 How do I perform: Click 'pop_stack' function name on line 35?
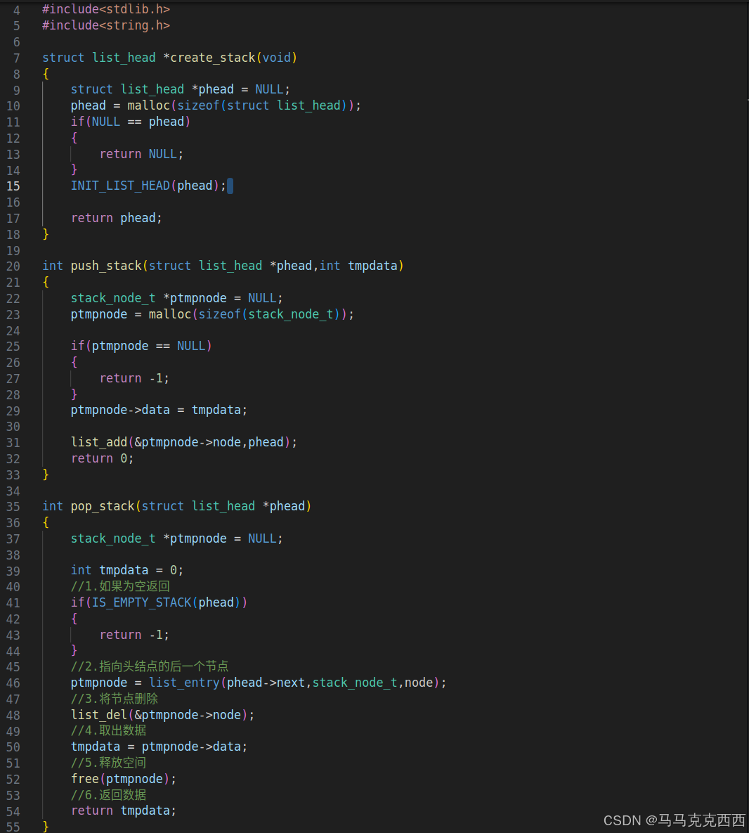(103, 506)
